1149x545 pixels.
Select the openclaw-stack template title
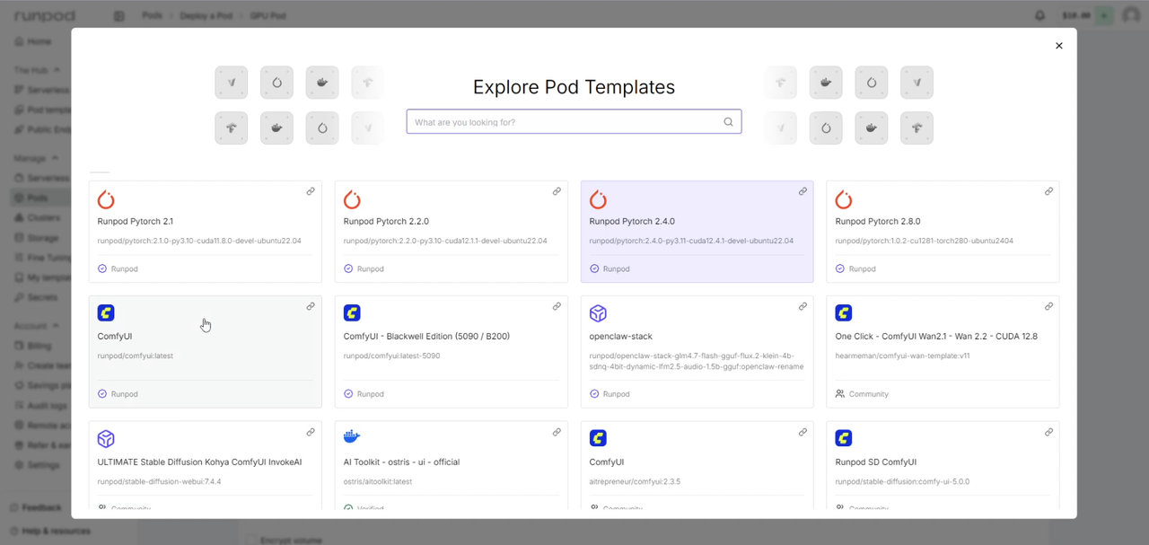(620, 337)
